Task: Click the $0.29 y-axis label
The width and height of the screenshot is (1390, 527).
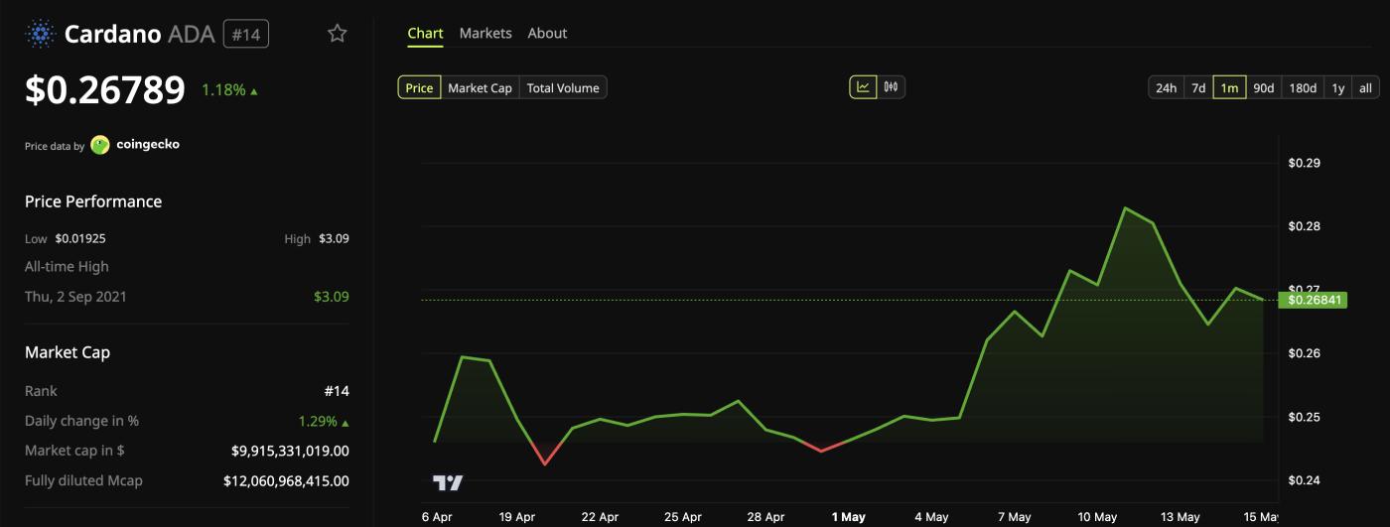Action: pos(1304,163)
